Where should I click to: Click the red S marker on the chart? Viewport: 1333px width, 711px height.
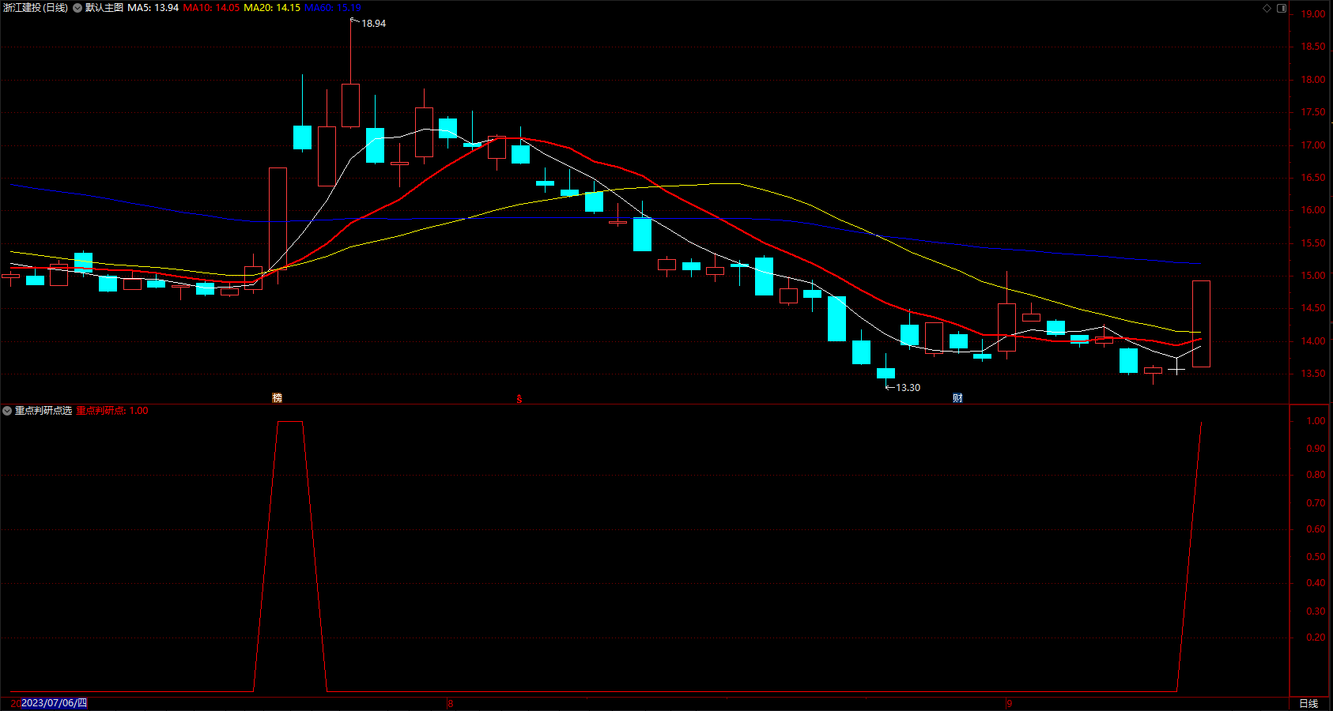[x=519, y=399]
